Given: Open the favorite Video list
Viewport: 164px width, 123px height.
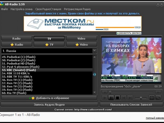Looking at the screenshot, I should (x=81, y=45).
